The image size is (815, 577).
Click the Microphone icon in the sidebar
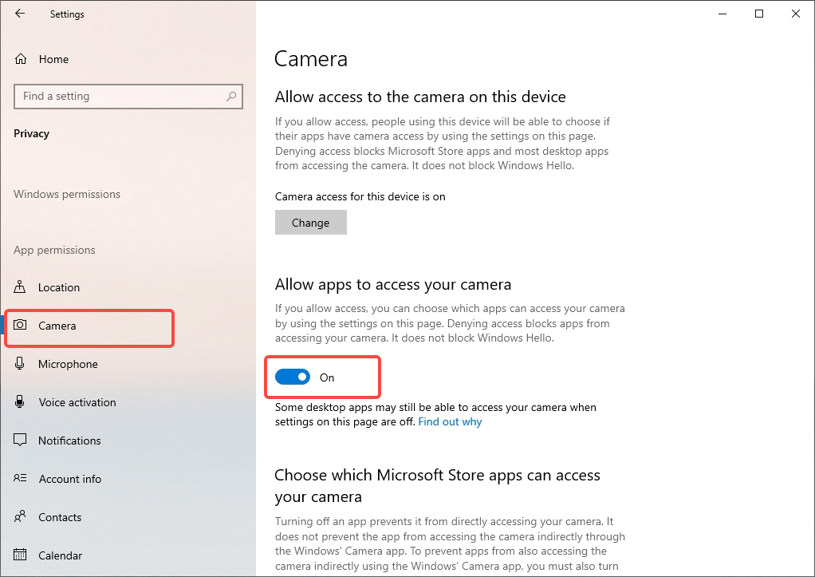(18, 363)
